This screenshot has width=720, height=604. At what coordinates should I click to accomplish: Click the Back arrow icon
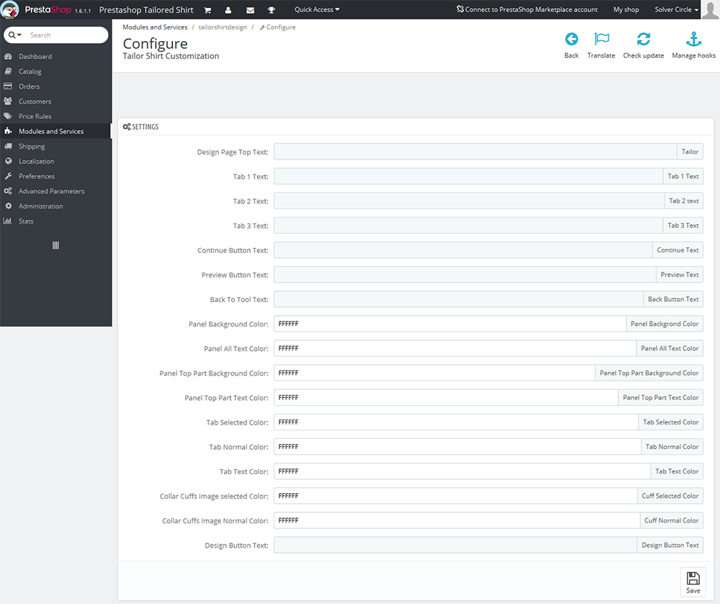(x=571, y=39)
